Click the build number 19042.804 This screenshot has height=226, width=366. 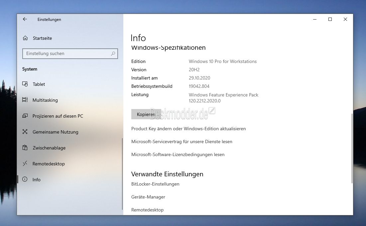point(199,86)
